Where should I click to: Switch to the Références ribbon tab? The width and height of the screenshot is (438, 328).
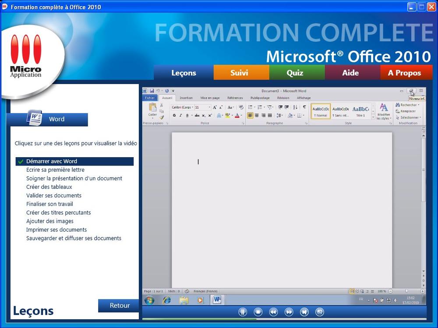pos(235,98)
